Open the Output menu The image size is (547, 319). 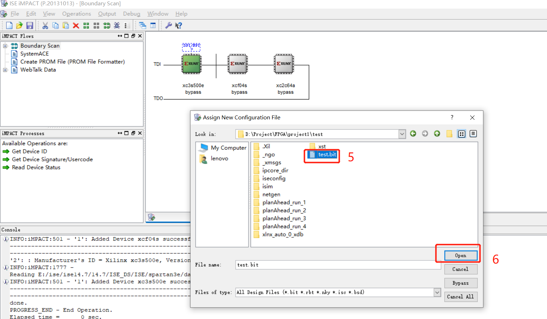click(107, 14)
